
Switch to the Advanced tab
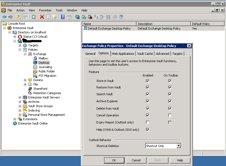(163, 54)
